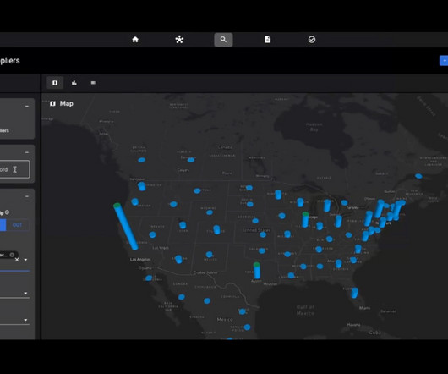Image resolution: width=448 pixels, height=374 pixels.
Task: Clear the filter selection with X icon
Action: [17, 260]
